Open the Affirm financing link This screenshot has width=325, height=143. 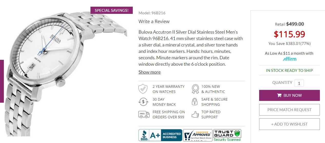tap(289, 59)
